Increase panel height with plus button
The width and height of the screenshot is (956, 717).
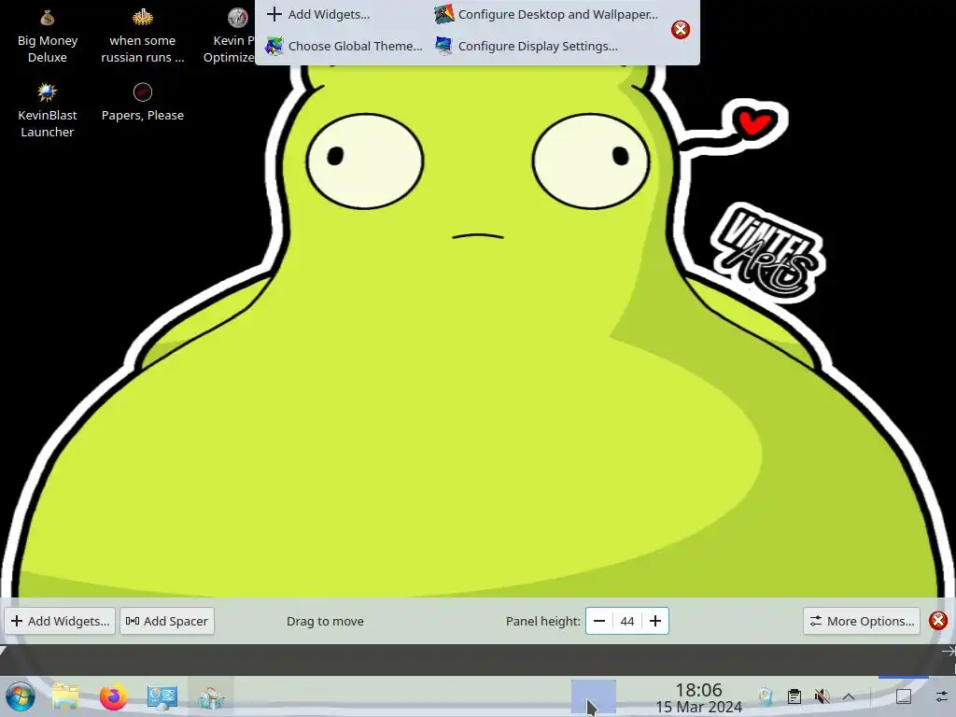tap(655, 621)
